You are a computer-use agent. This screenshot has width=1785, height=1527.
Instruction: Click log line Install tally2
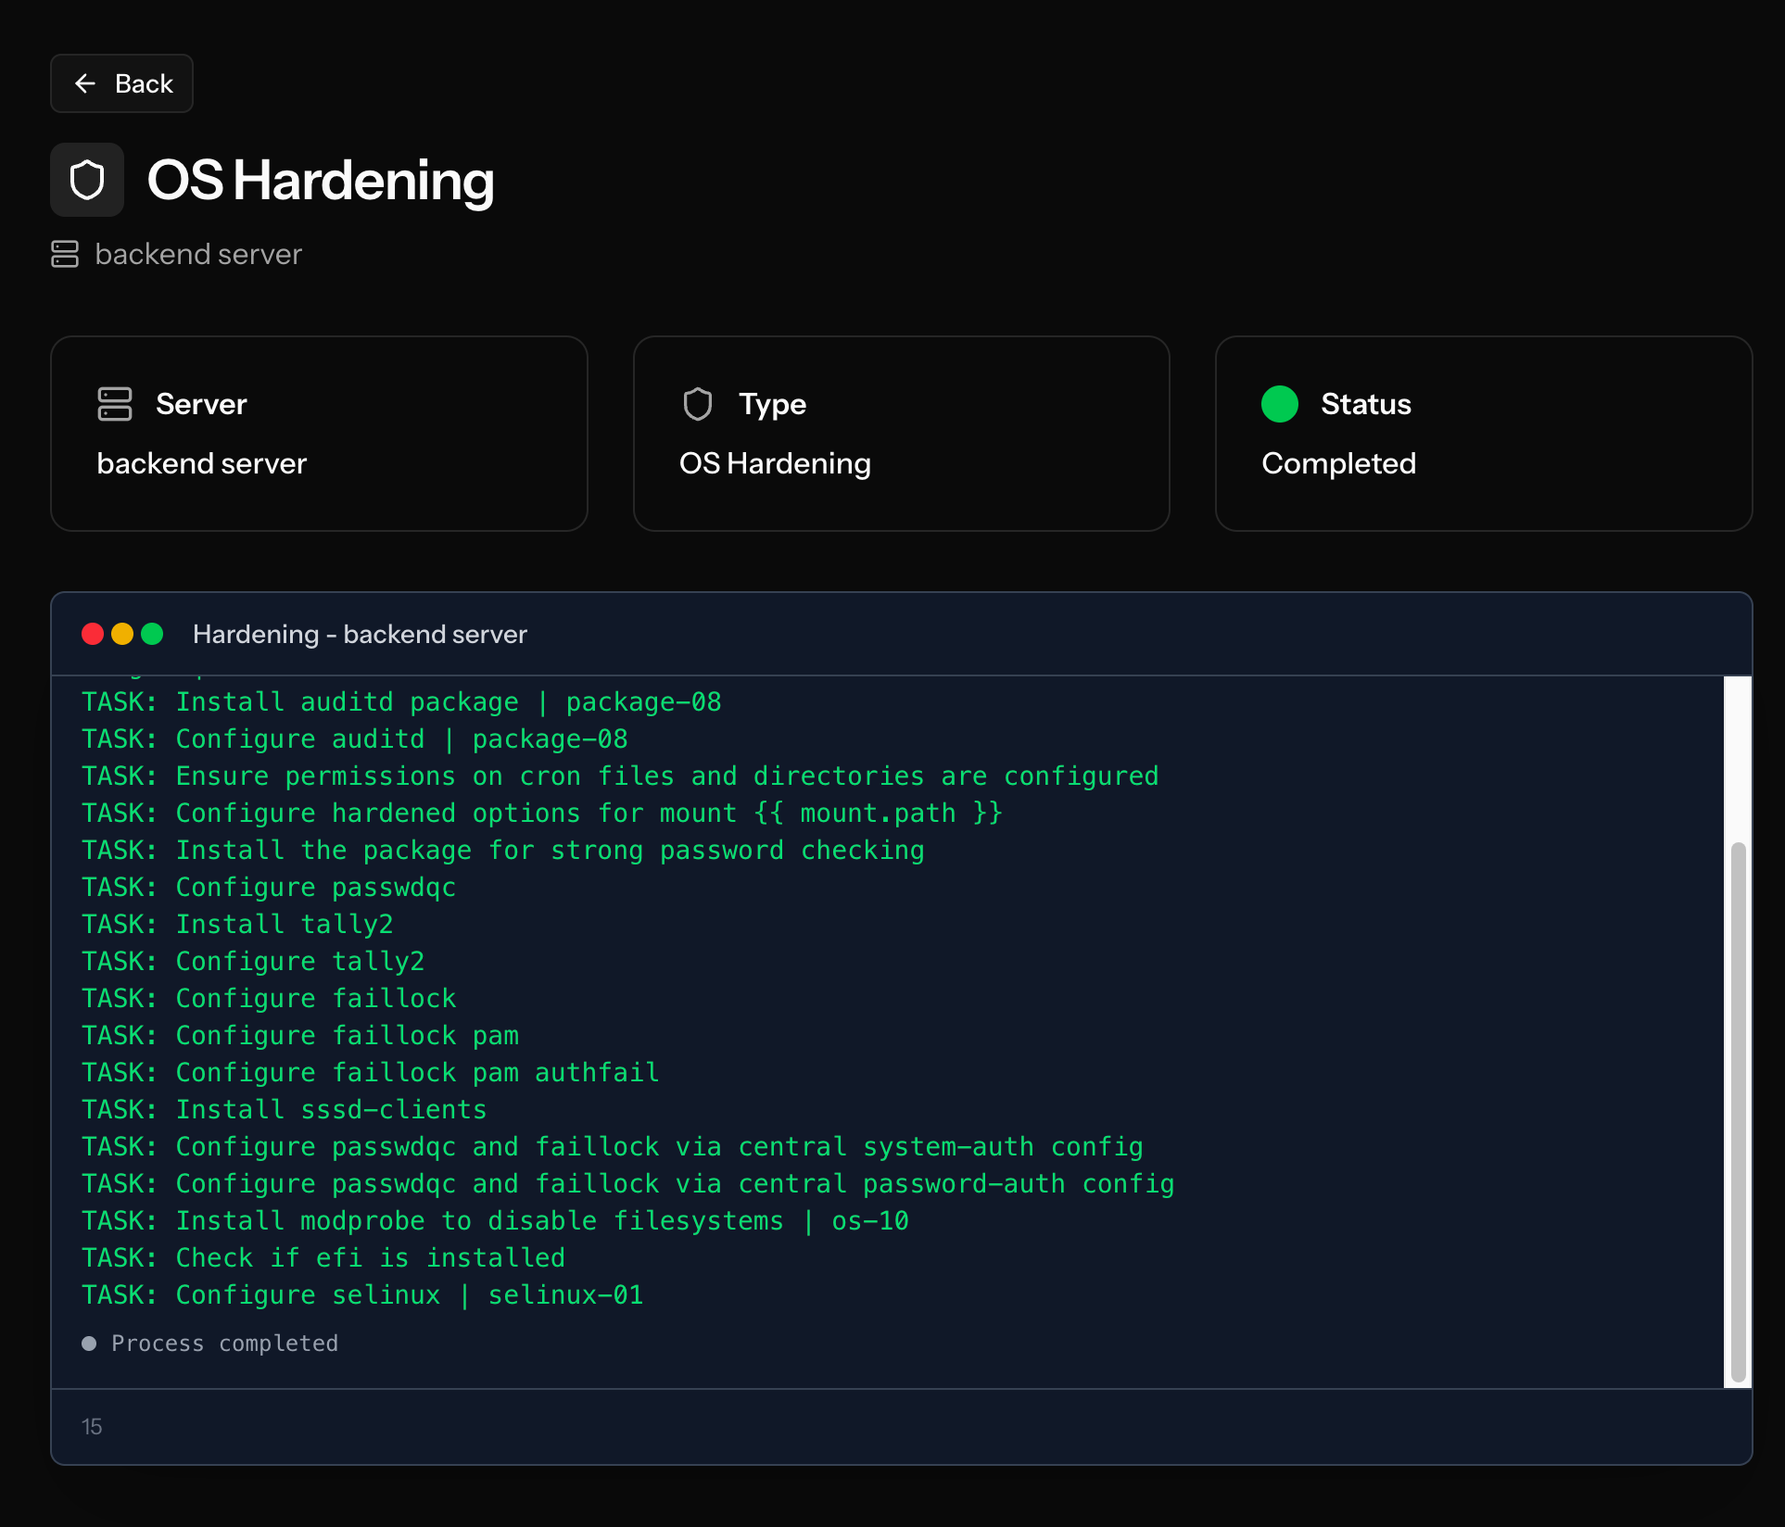237,925
